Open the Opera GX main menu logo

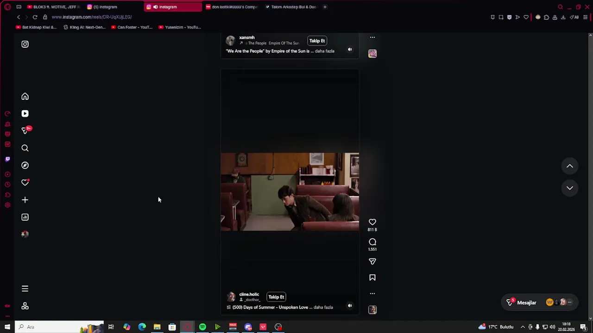click(7, 7)
